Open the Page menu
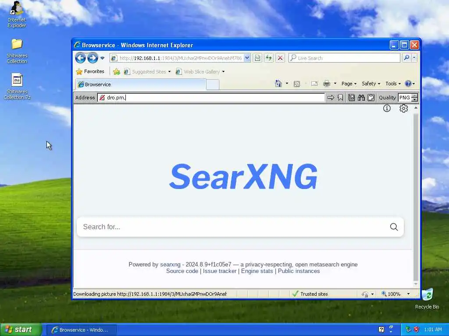 (349, 84)
